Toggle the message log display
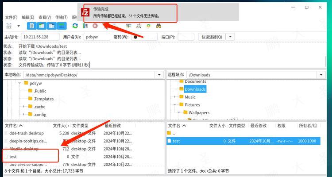This screenshot has width=332, height=177. [32, 26]
